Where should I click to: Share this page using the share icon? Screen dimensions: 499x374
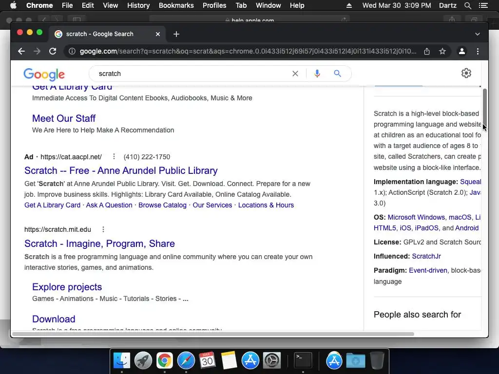[427, 51]
